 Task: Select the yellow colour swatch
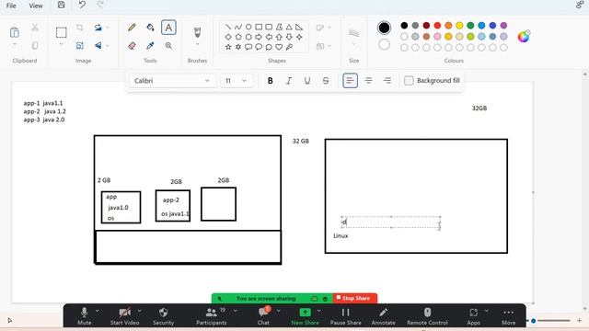[459, 26]
